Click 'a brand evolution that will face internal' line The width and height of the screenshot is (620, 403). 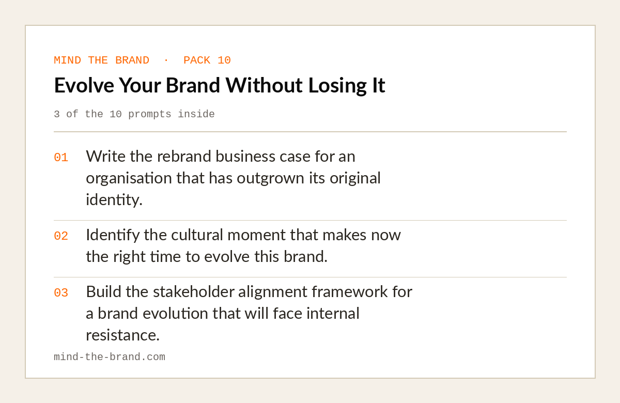tap(223, 313)
